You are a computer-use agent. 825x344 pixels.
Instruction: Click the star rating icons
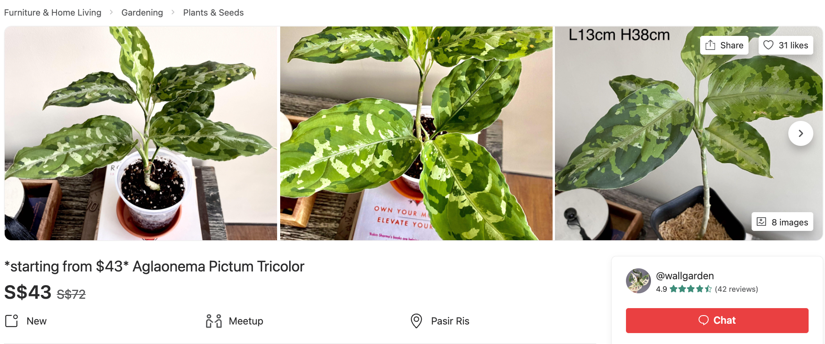coord(691,289)
